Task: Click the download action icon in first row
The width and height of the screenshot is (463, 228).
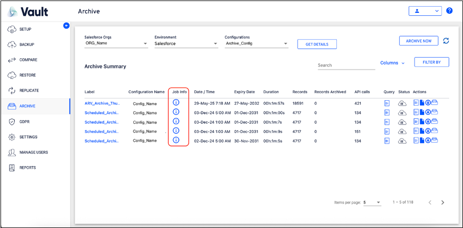Action: [x=428, y=103]
